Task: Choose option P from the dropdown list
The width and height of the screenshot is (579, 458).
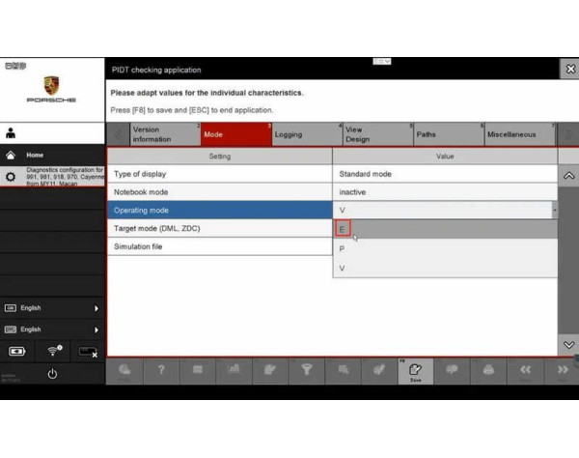Action: [342, 248]
